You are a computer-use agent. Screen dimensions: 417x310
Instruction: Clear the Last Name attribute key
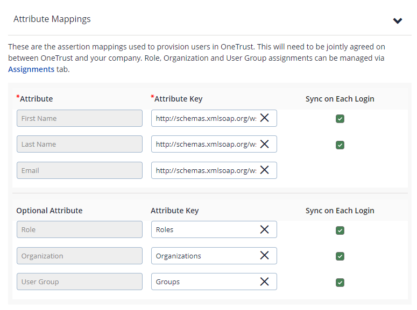[264, 144]
